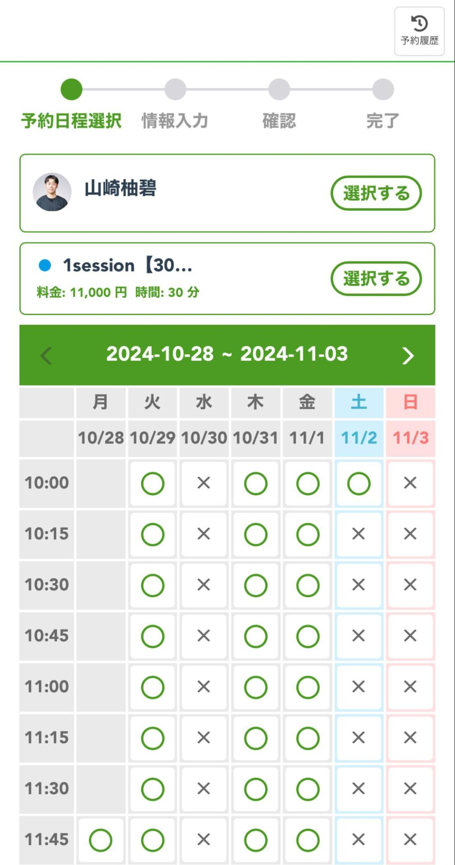Pick 10:30 circle on Thursday 10/31
The image size is (455, 865).
click(x=256, y=585)
